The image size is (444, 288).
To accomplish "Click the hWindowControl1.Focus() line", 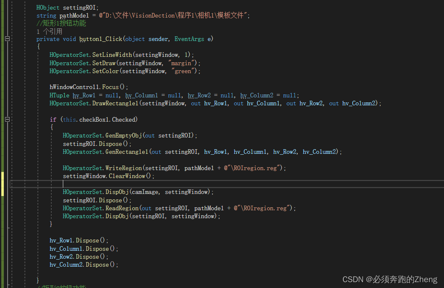I will (x=89, y=87).
